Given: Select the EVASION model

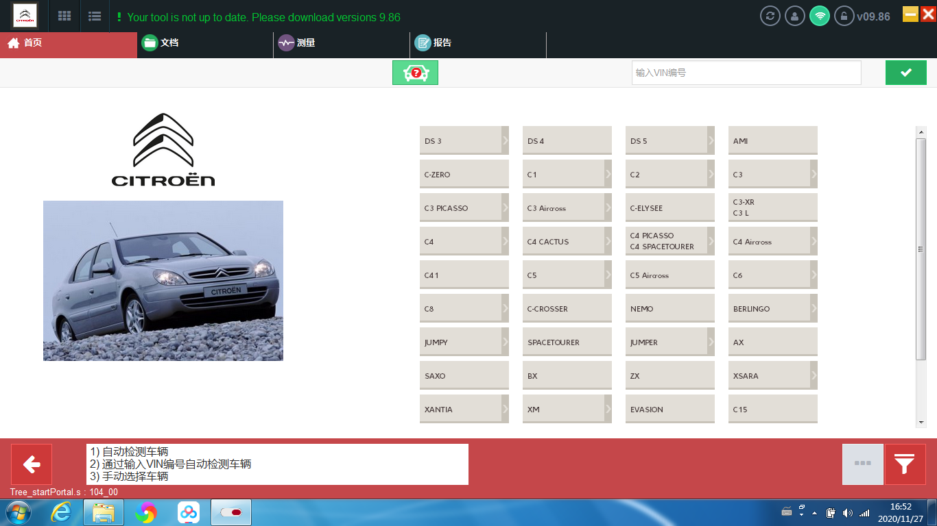Looking at the screenshot, I should [670, 409].
